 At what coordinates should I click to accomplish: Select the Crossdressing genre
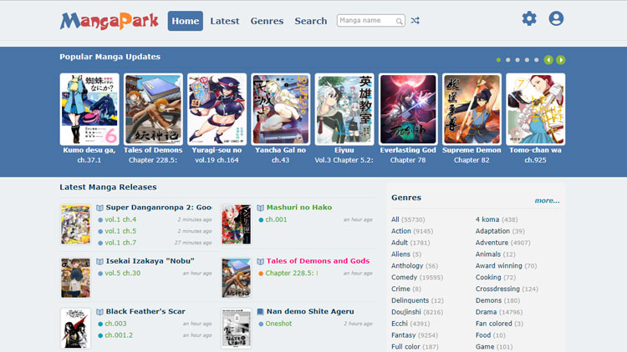pyautogui.click(x=498, y=289)
